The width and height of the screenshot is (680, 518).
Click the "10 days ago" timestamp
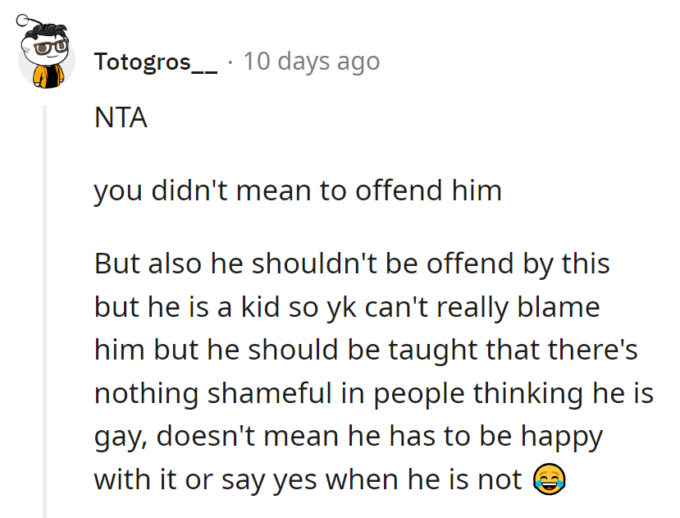[311, 62]
